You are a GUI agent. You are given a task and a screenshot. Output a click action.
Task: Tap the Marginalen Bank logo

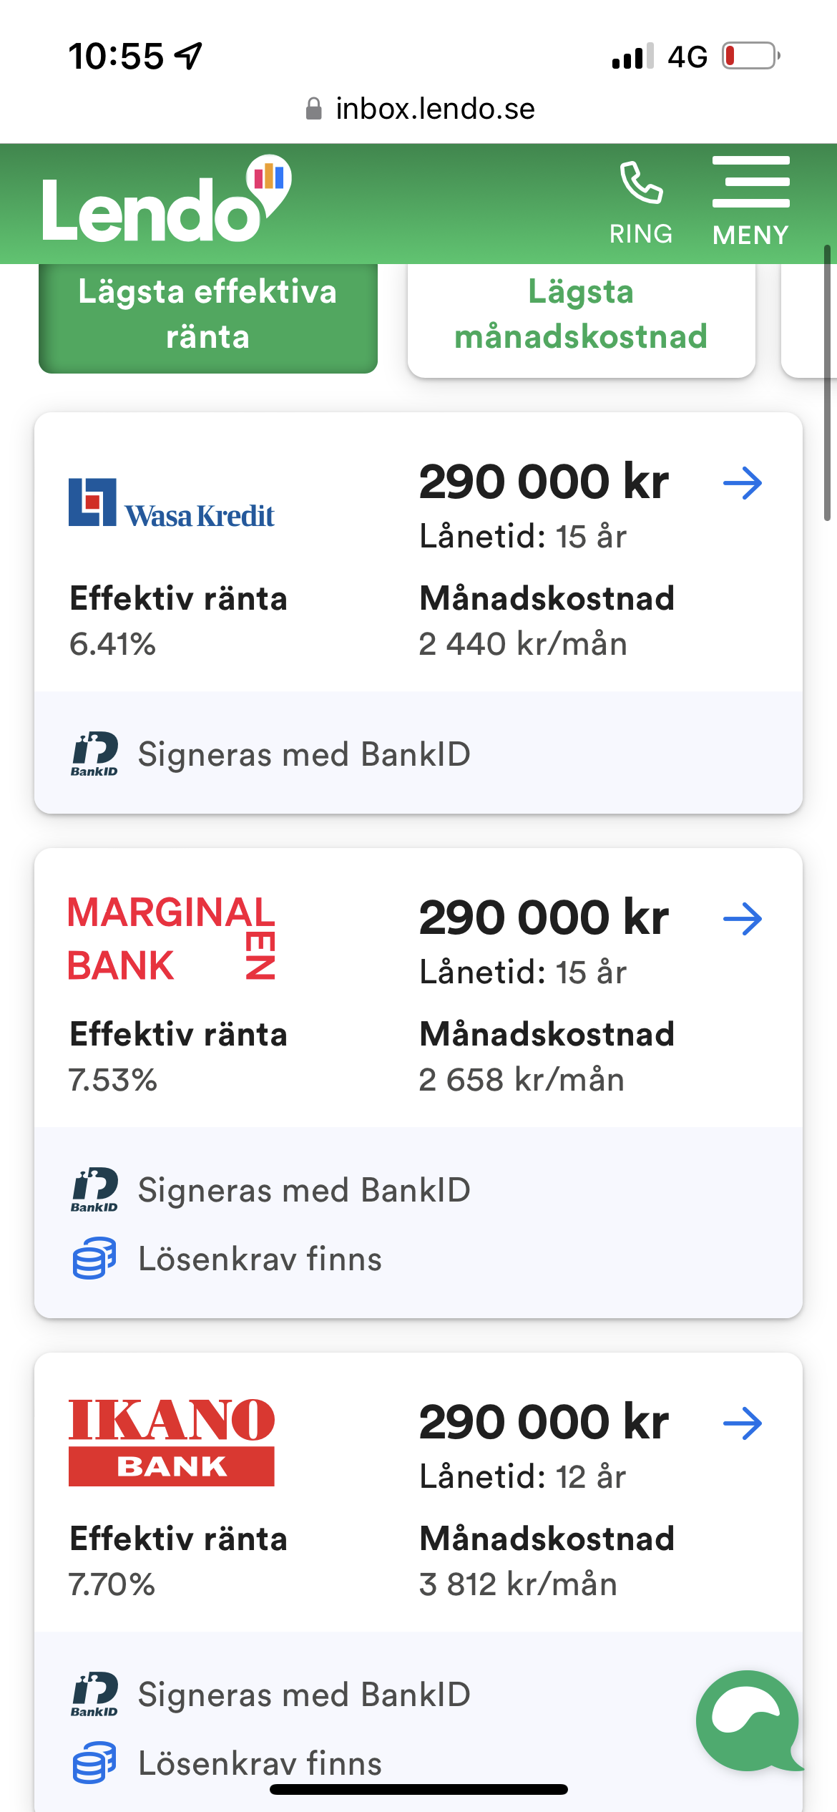172,937
